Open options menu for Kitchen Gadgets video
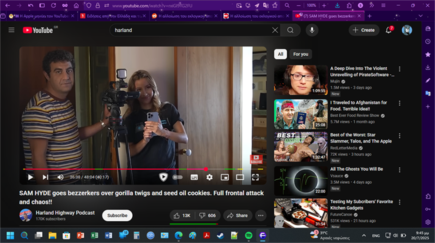 [x=399, y=202]
